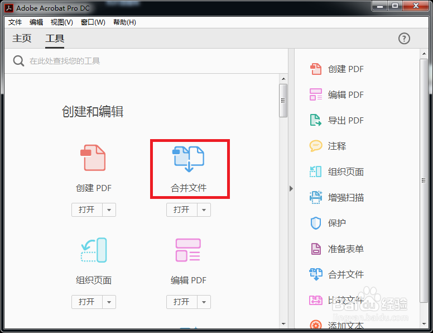Maximize the Acrobat window
The height and width of the screenshot is (333, 433).
(x=395, y=6)
